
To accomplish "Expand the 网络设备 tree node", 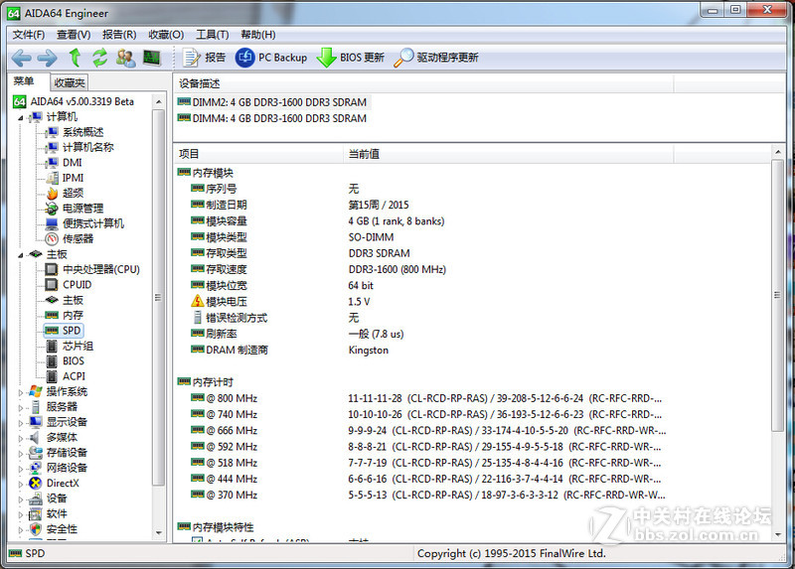I will pyautogui.click(x=20, y=469).
